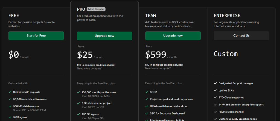This screenshot has width=280, height=121.
Task: Click the ENTERPRISE plan heading
Action: pyautogui.click(x=227, y=16)
